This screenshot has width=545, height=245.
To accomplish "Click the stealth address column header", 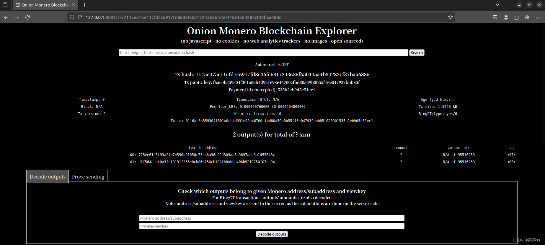I will point(203,148).
